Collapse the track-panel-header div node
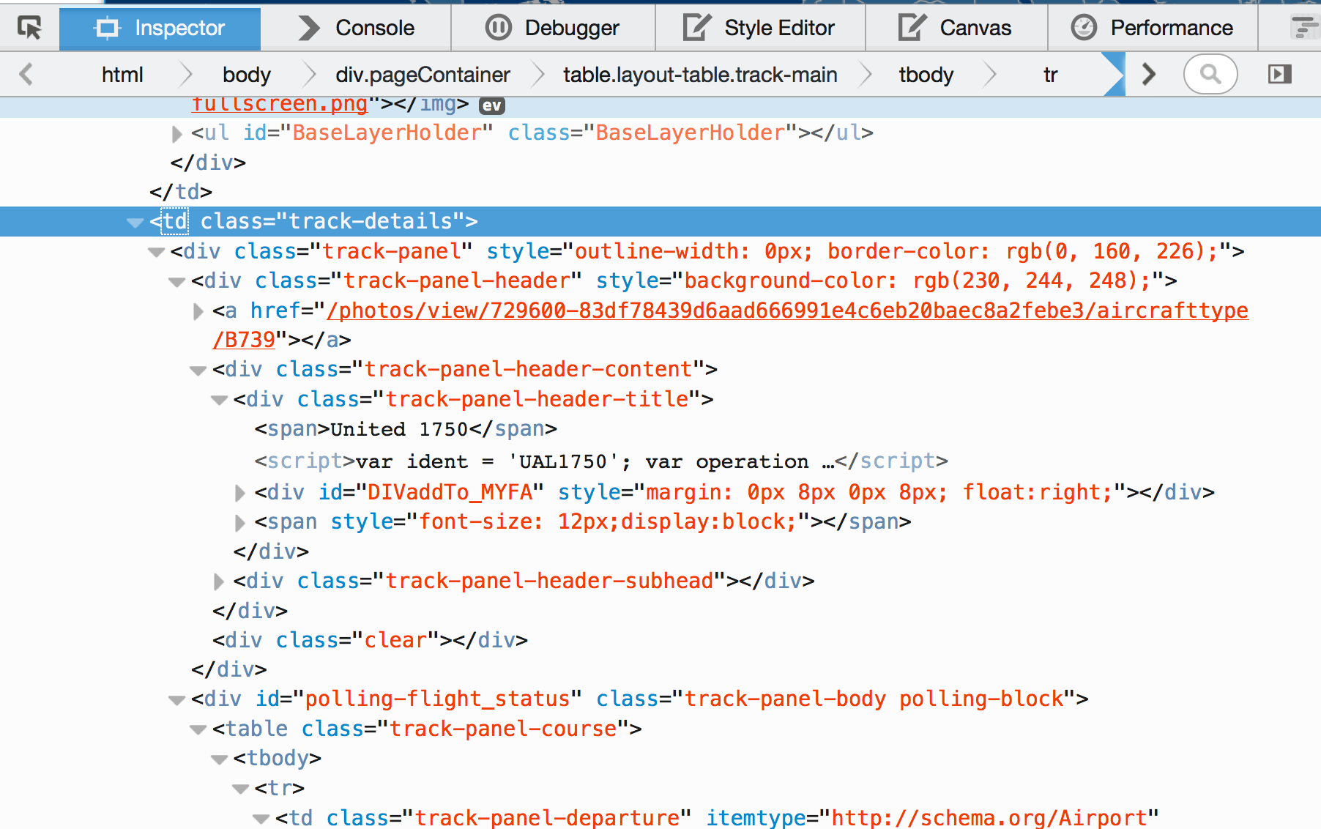The width and height of the screenshot is (1321, 829). [x=176, y=281]
